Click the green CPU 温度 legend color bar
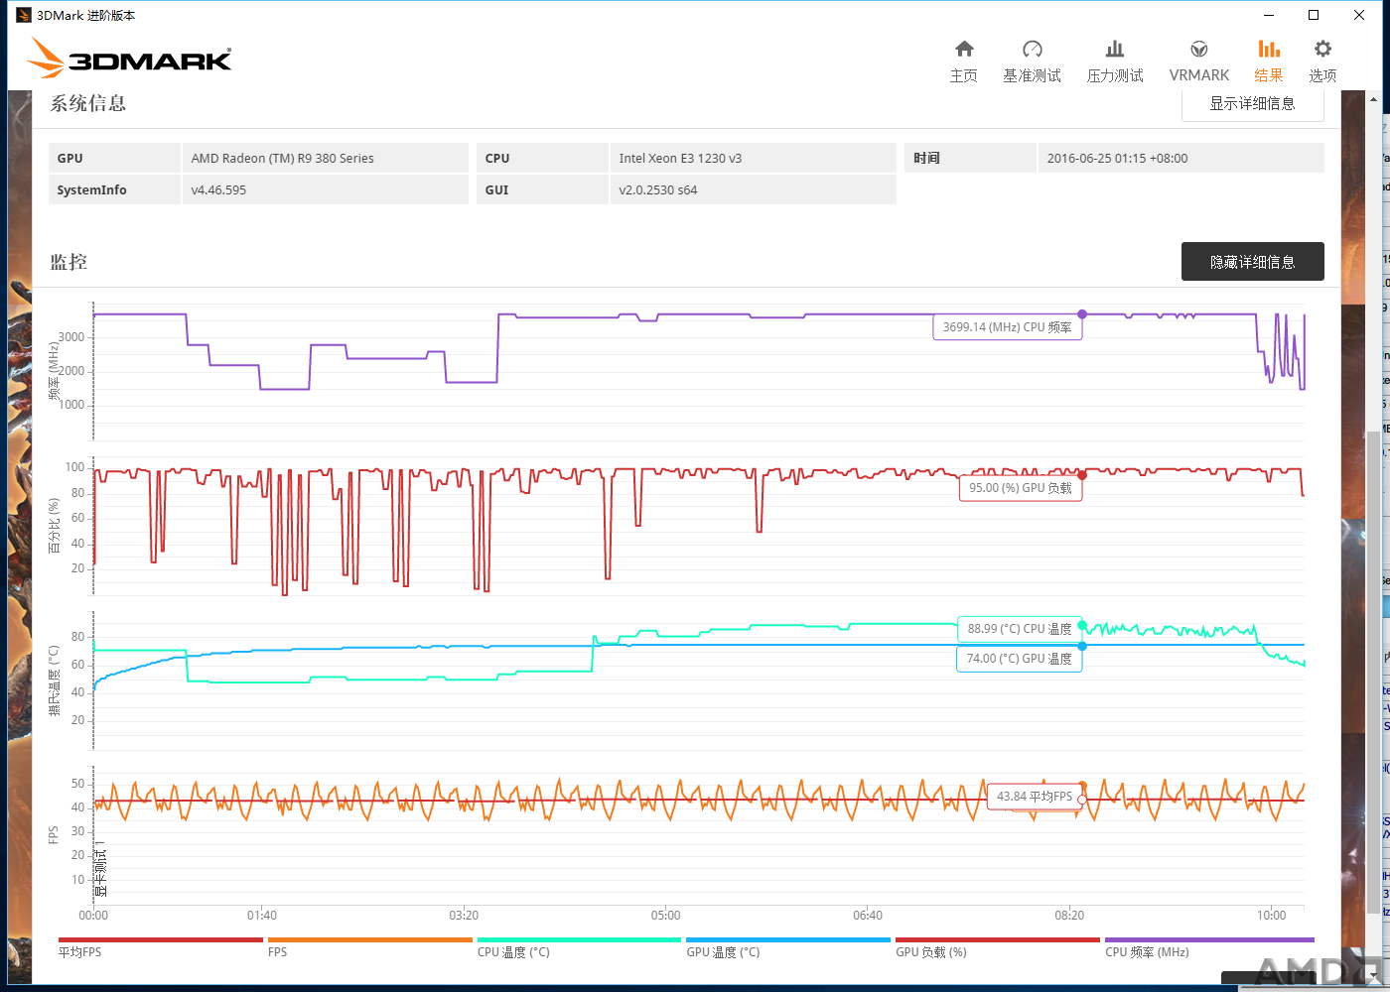 click(x=580, y=939)
